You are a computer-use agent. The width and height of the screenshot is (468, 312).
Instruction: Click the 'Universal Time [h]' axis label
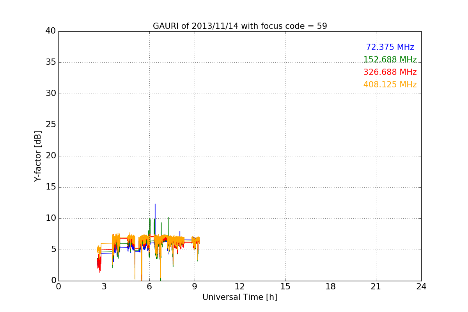[x=240, y=297]
